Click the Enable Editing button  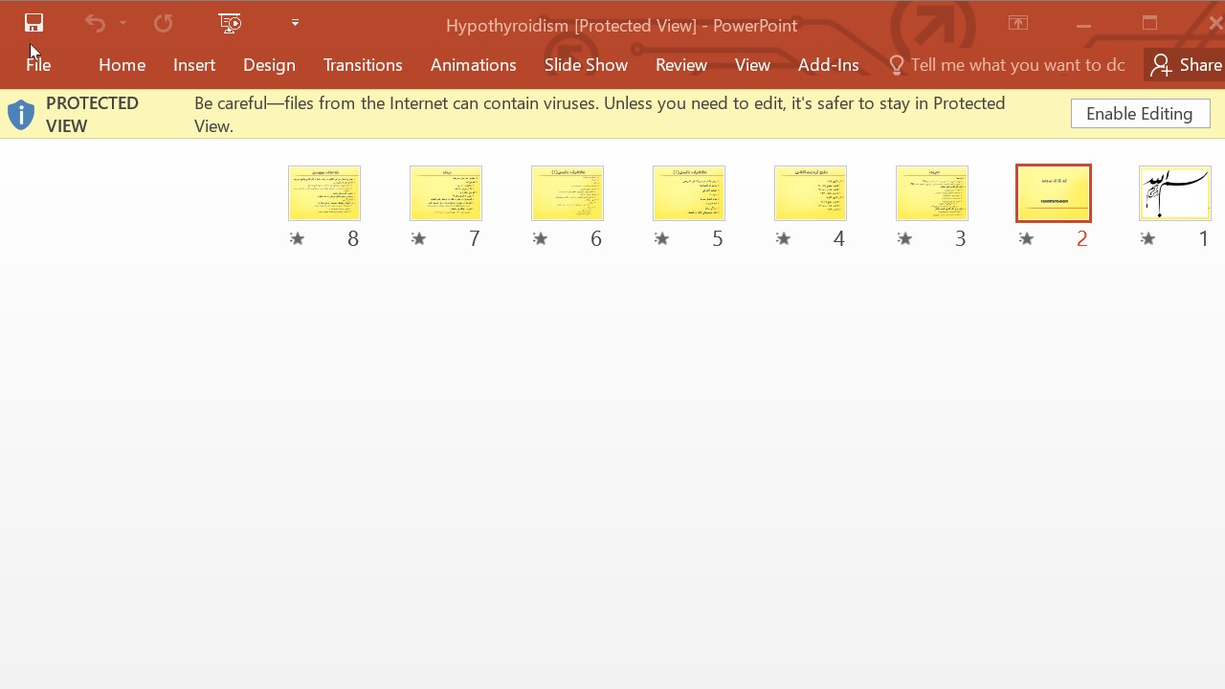pyautogui.click(x=1140, y=114)
